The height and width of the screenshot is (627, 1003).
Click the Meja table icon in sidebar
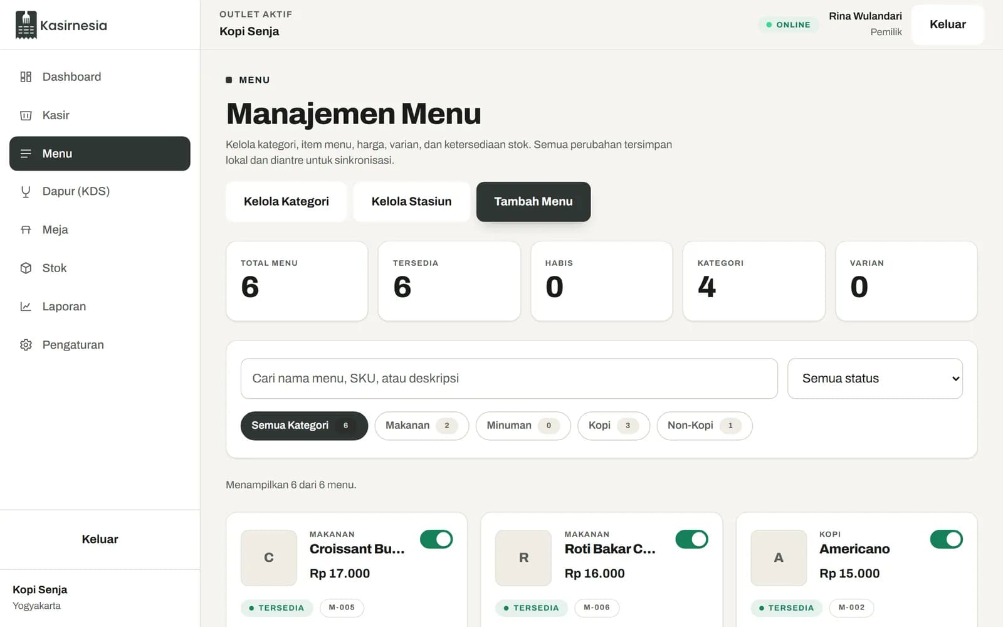click(x=26, y=229)
